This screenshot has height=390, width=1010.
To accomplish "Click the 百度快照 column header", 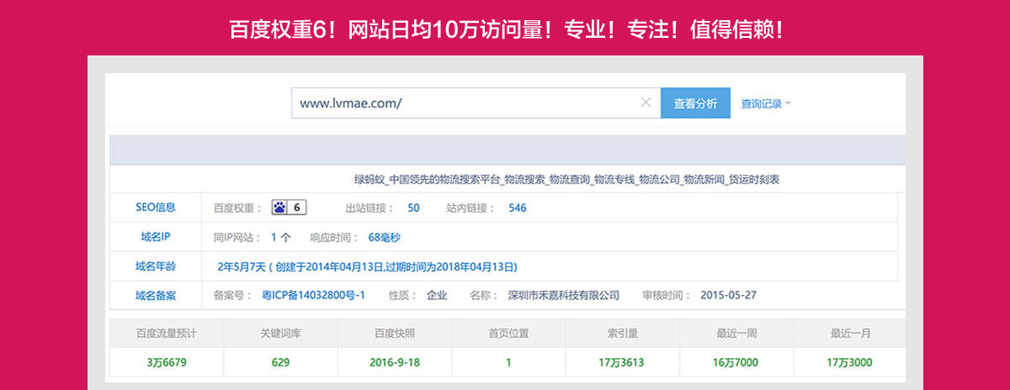I will (x=395, y=333).
